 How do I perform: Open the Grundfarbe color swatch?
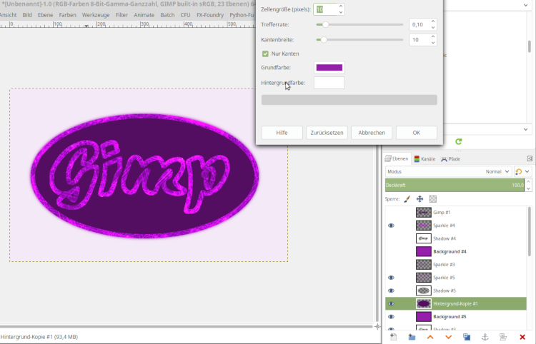(x=329, y=68)
